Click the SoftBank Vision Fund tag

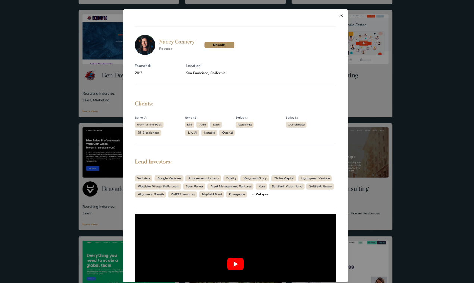pyautogui.click(x=287, y=186)
